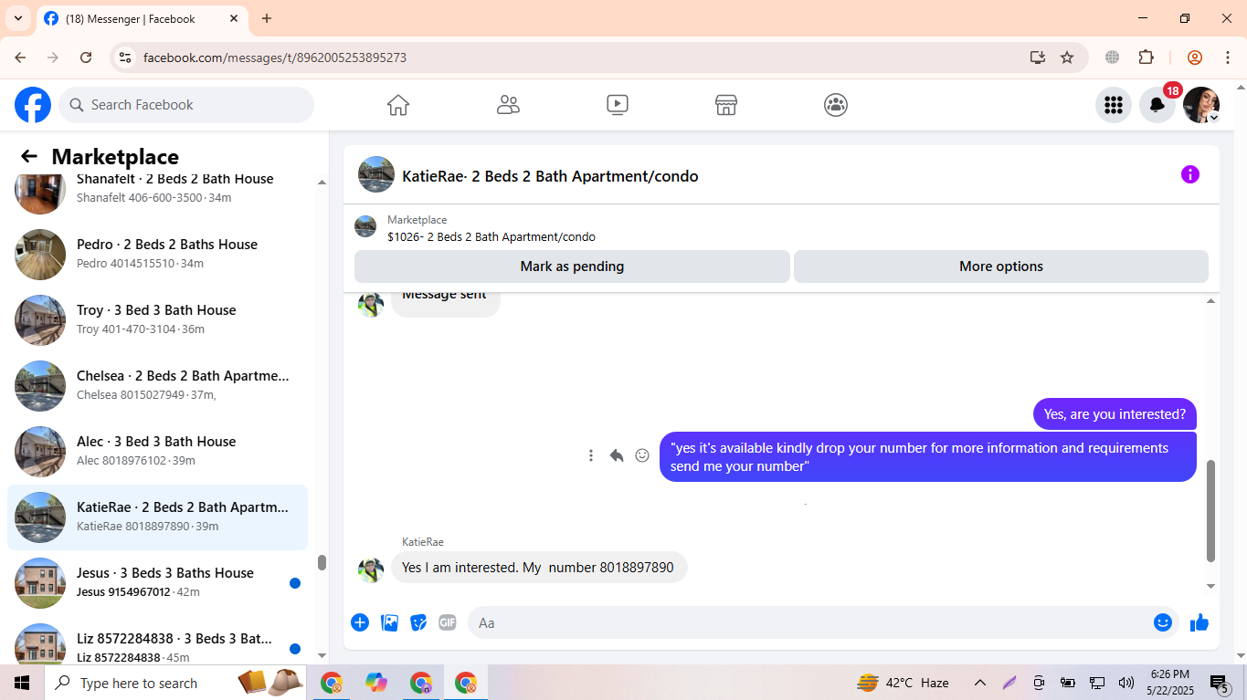Send a thumbs-up like
This screenshot has height=700, width=1247.
coord(1199,622)
